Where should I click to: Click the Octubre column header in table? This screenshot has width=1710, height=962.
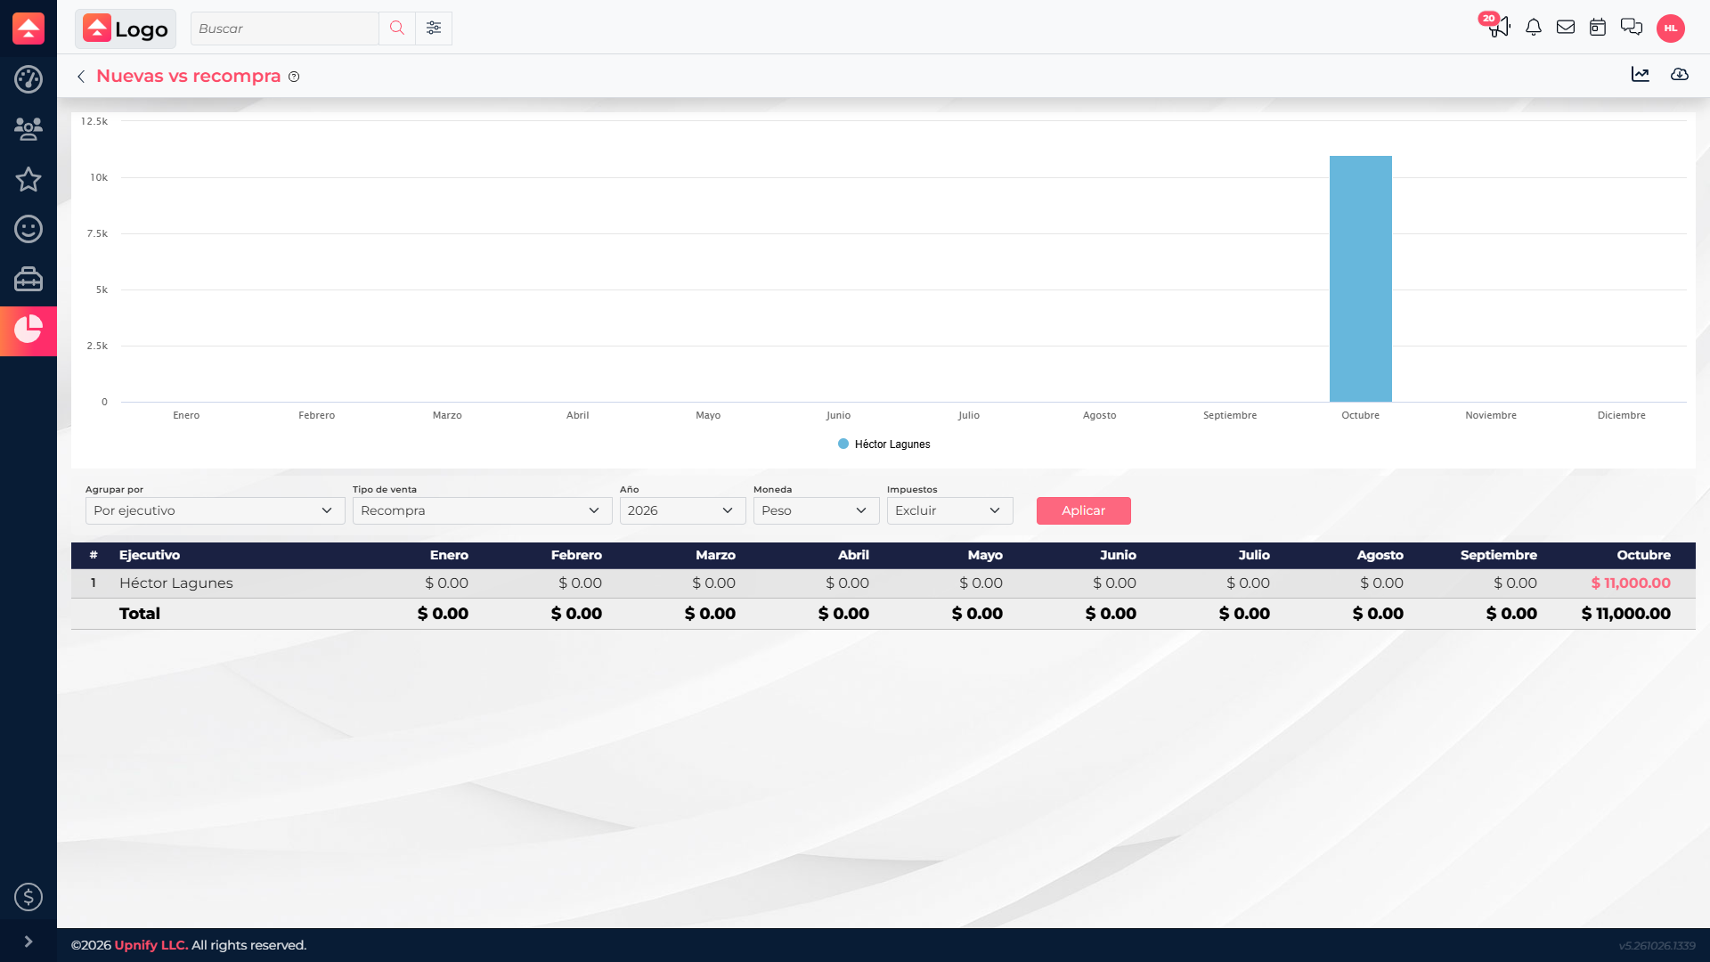click(1643, 555)
